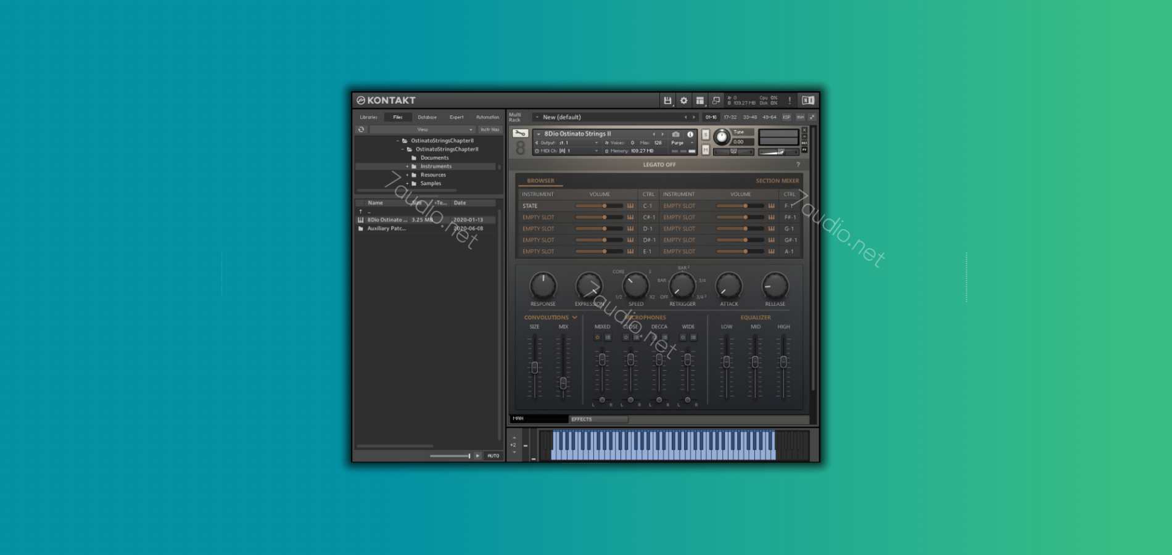Click the keyboard icon in the F#-1 row
The height and width of the screenshot is (555, 1172).
coord(771,217)
